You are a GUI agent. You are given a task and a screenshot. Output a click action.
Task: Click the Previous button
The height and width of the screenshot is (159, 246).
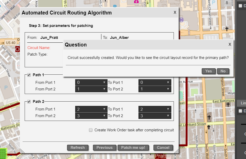tap(104, 148)
